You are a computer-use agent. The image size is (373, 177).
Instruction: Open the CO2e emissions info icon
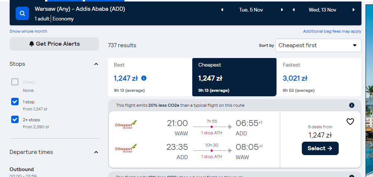coord(352,105)
